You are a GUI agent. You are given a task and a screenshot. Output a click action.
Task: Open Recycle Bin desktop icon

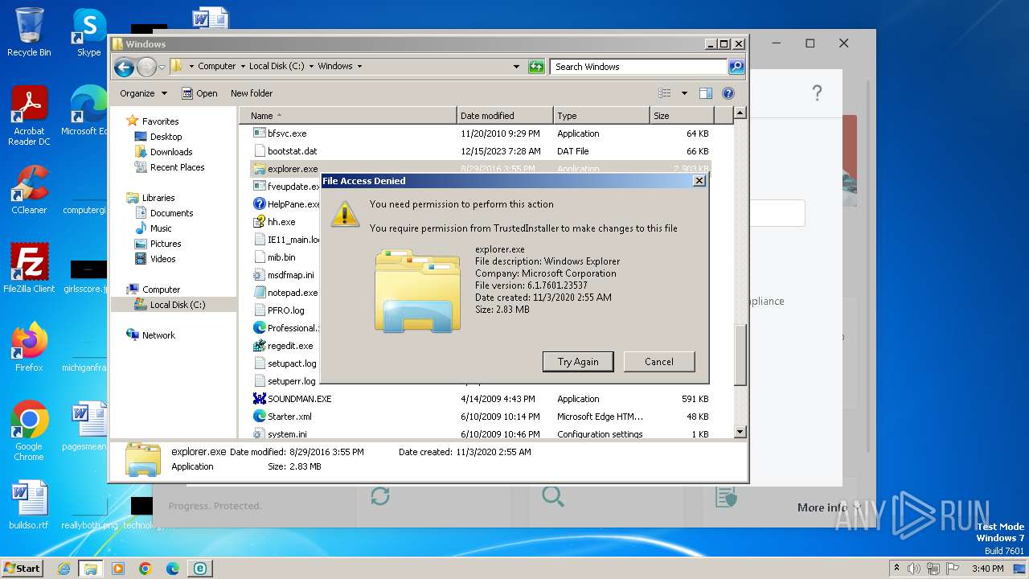pos(29,32)
